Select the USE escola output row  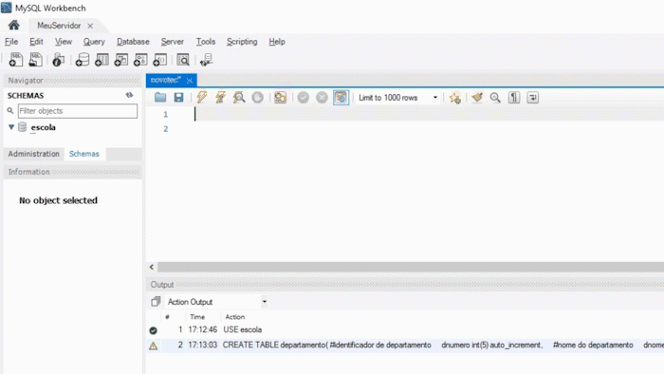pos(405,329)
